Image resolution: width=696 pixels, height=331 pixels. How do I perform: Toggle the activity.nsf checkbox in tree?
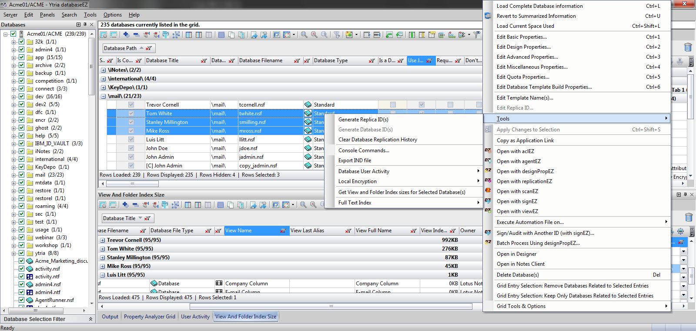point(21,269)
